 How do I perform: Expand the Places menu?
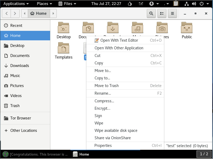[44, 4]
